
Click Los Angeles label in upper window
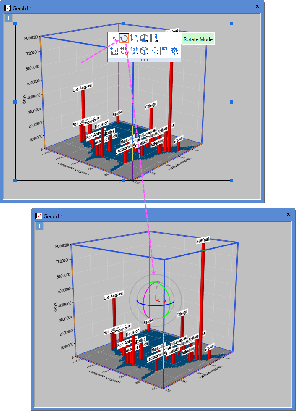click(x=82, y=88)
